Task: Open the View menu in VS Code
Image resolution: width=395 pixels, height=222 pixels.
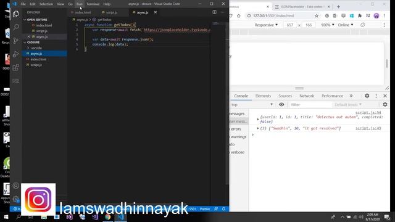Action: pos(60,4)
